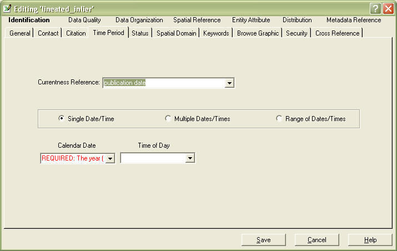Choose the Multiple Dates/Times option
This screenshot has height=251, width=397.
coord(168,119)
